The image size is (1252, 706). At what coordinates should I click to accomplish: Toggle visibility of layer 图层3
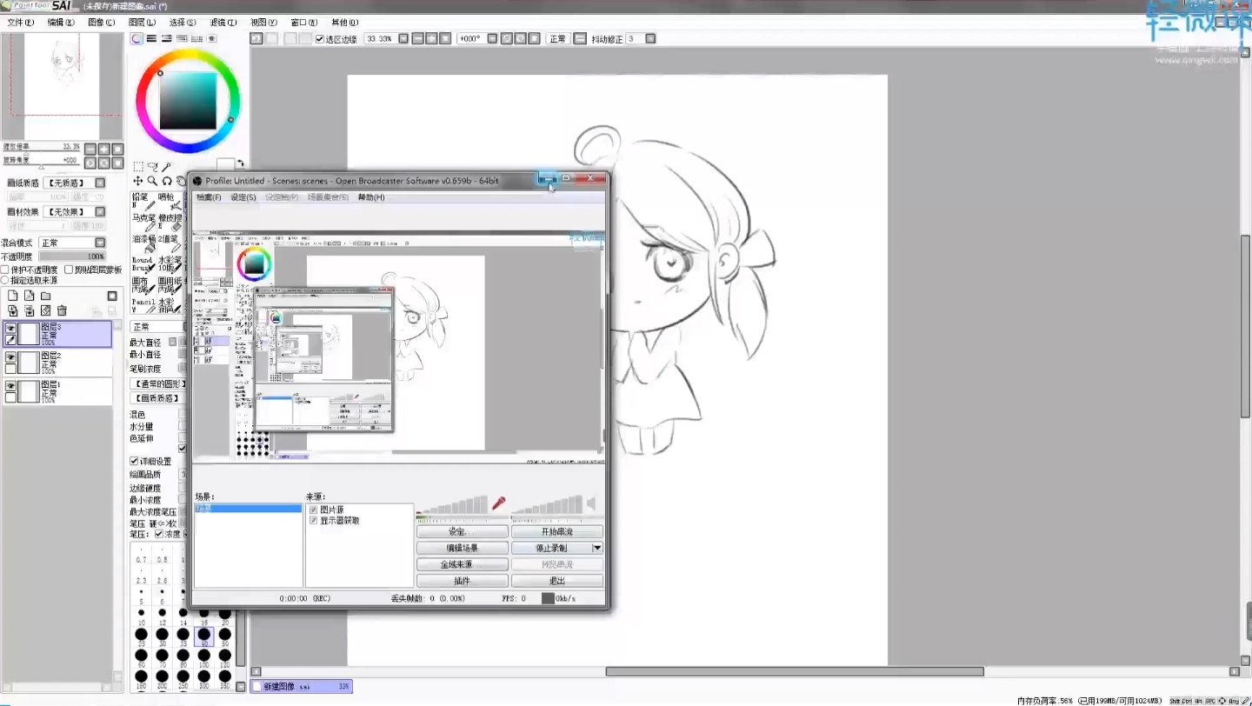[11, 328]
